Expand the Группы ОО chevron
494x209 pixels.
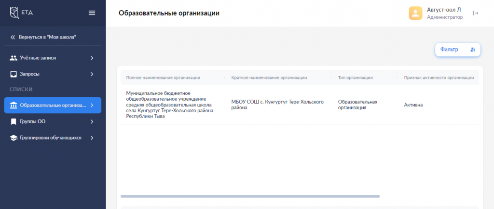[92, 121]
